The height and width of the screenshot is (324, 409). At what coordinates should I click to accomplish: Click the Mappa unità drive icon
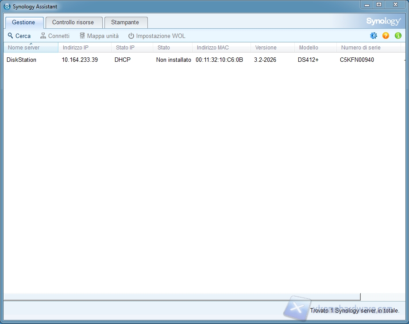click(x=82, y=36)
